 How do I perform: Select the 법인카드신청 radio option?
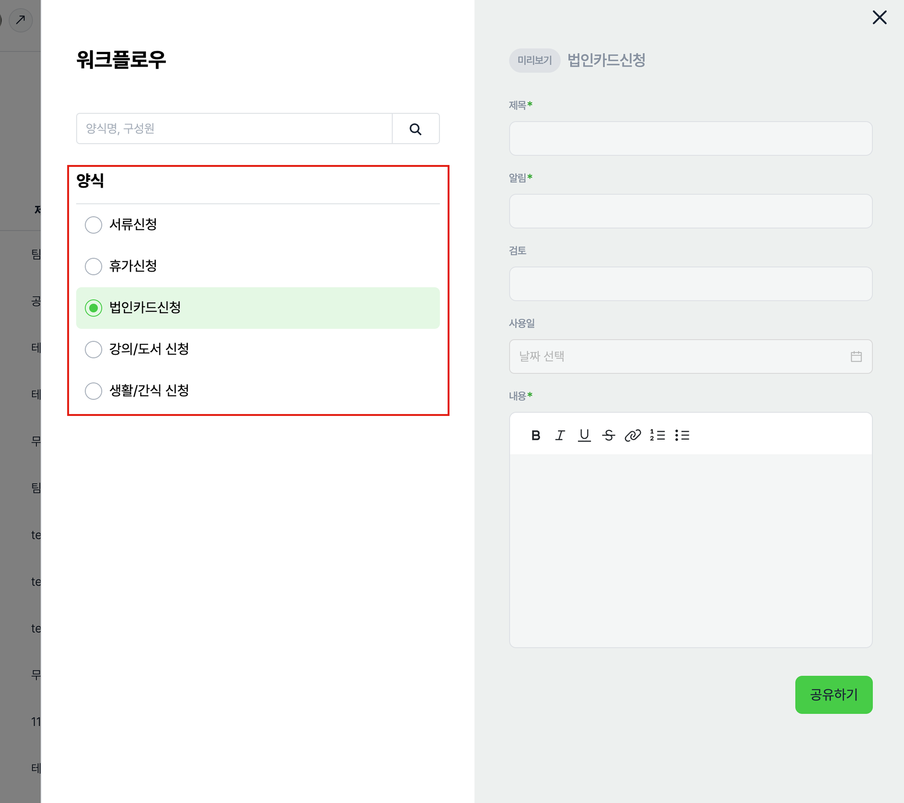pos(93,308)
